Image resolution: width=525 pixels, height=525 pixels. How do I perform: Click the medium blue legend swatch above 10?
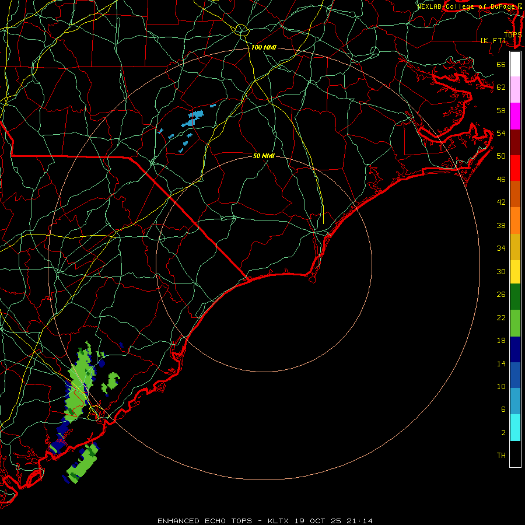click(515, 375)
